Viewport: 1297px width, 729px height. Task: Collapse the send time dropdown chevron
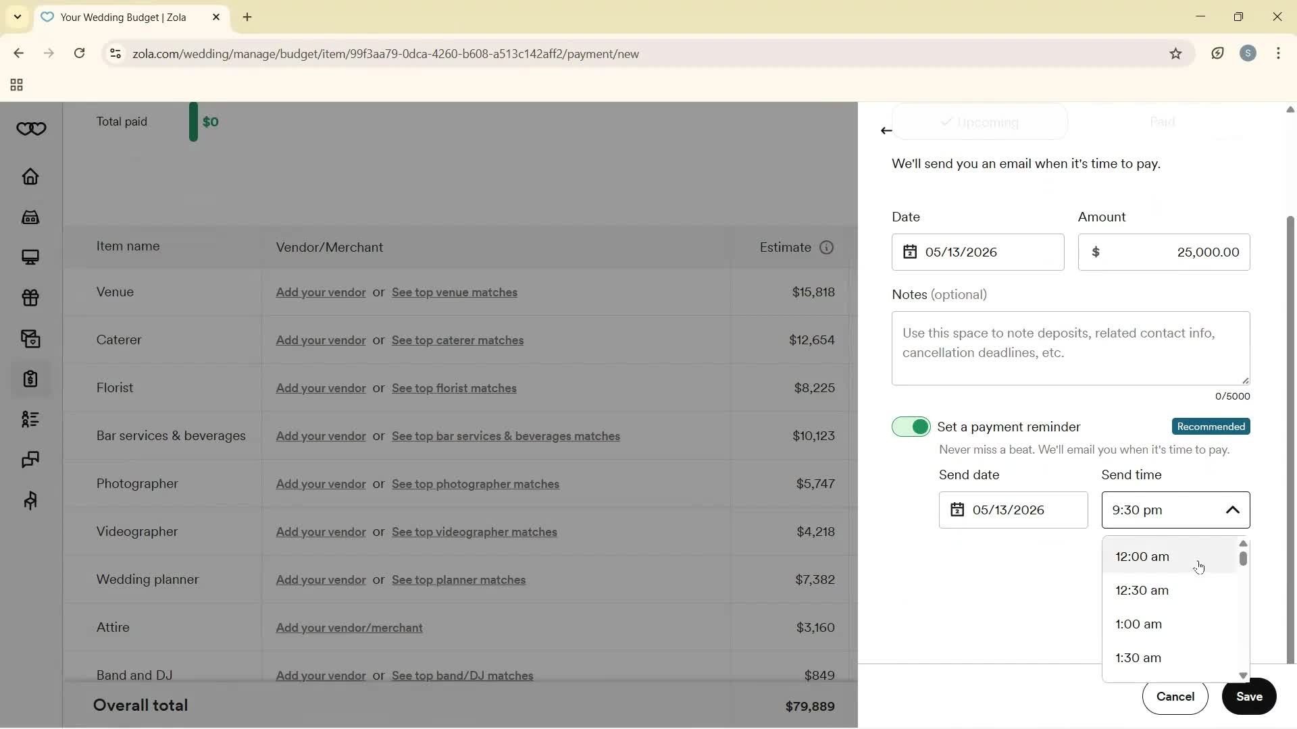pos(1233,510)
